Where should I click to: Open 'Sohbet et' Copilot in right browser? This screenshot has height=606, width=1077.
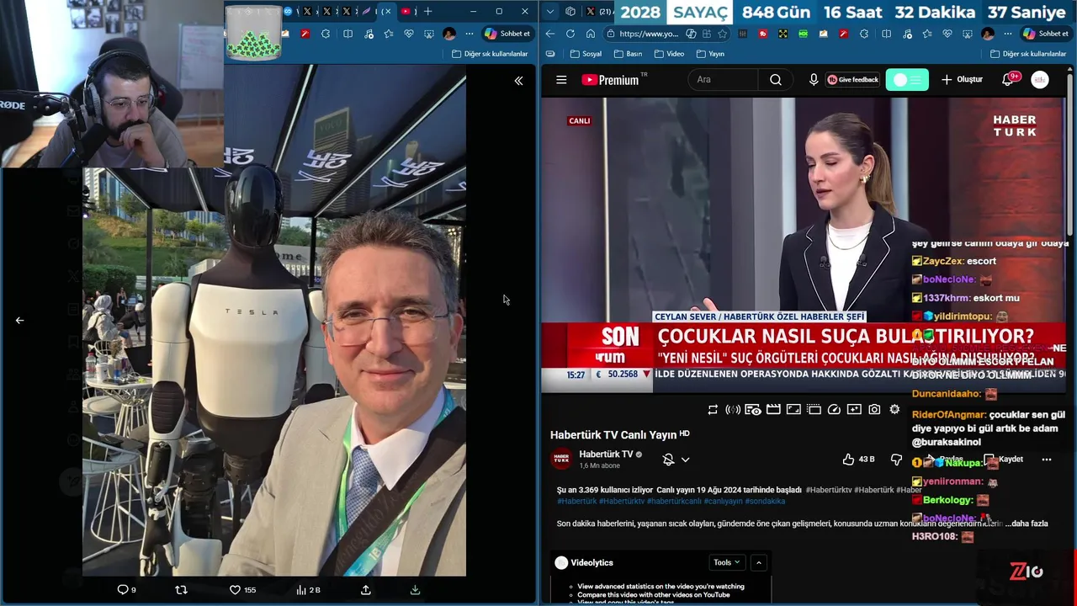[x=1045, y=34]
